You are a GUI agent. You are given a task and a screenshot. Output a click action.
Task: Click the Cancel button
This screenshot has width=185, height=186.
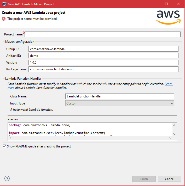pos(170,179)
